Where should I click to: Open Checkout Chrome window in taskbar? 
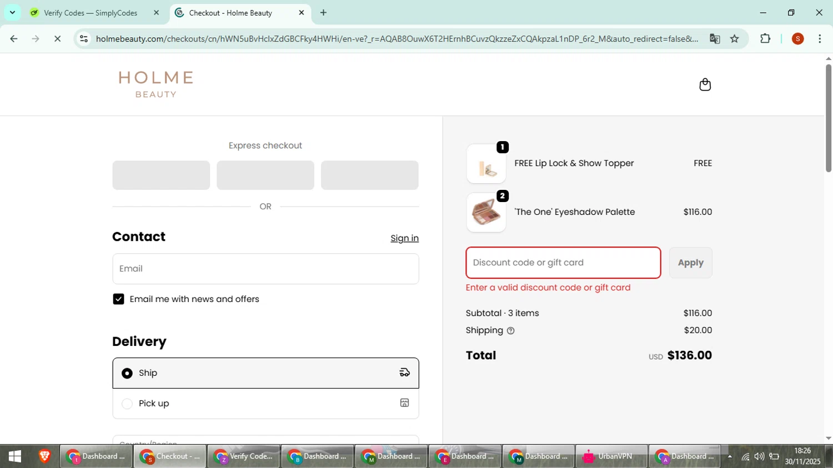[x=169, y=456]
